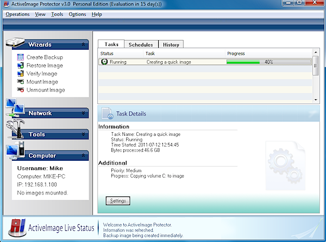Click the Network computers icon
The width and height of the screenshot is (326, 242).
[x=15, y=108]
